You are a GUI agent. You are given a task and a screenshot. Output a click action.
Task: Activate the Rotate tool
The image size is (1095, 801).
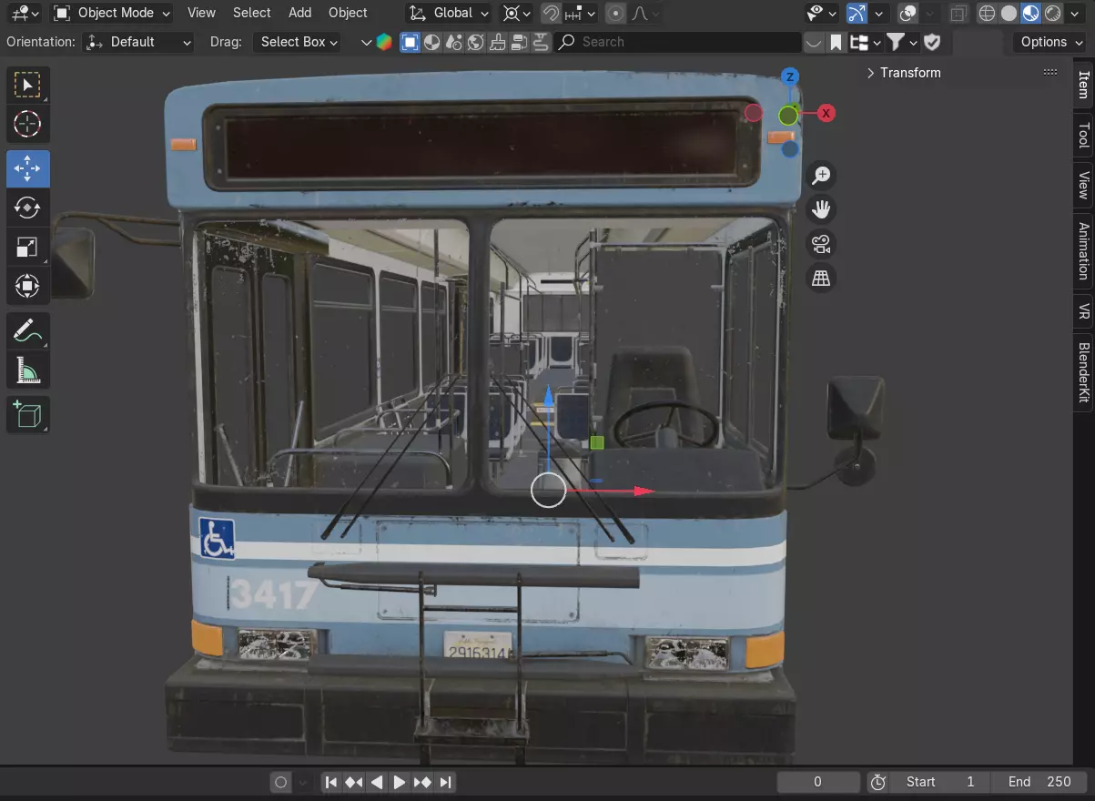(x=27, y=208)
